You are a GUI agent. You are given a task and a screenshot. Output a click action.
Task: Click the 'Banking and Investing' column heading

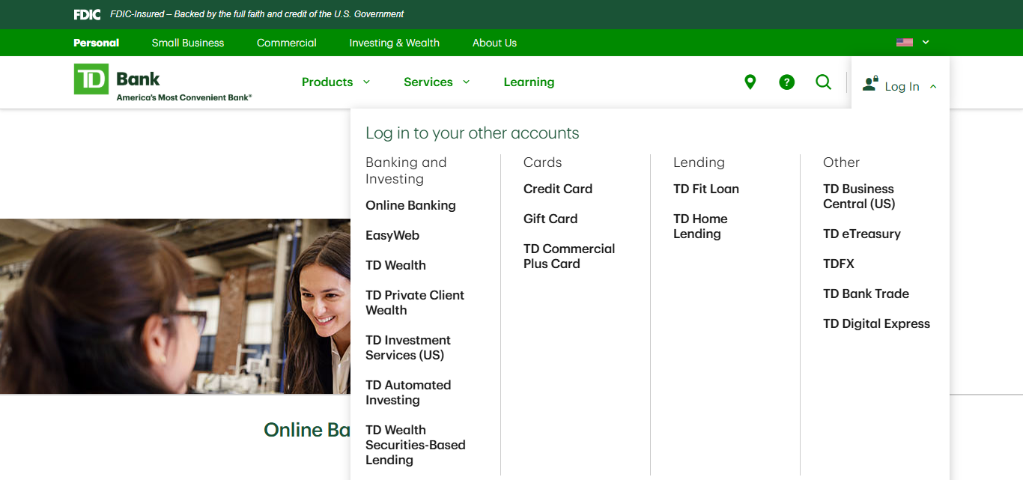tap(406, 171)
